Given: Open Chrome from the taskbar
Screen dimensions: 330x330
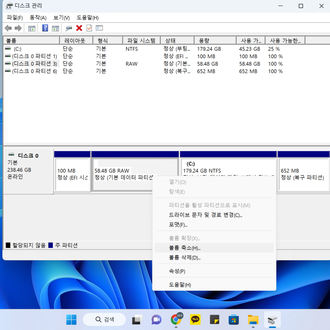Looking at the screenshot, I should 176,319.
